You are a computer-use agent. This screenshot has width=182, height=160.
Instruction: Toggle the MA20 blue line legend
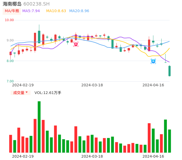click(79, 11)
